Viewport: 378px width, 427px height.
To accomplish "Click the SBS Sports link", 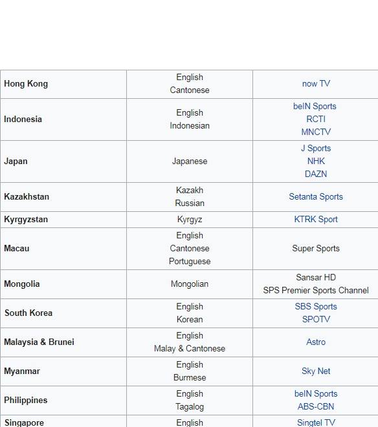I will pos(316,306).
